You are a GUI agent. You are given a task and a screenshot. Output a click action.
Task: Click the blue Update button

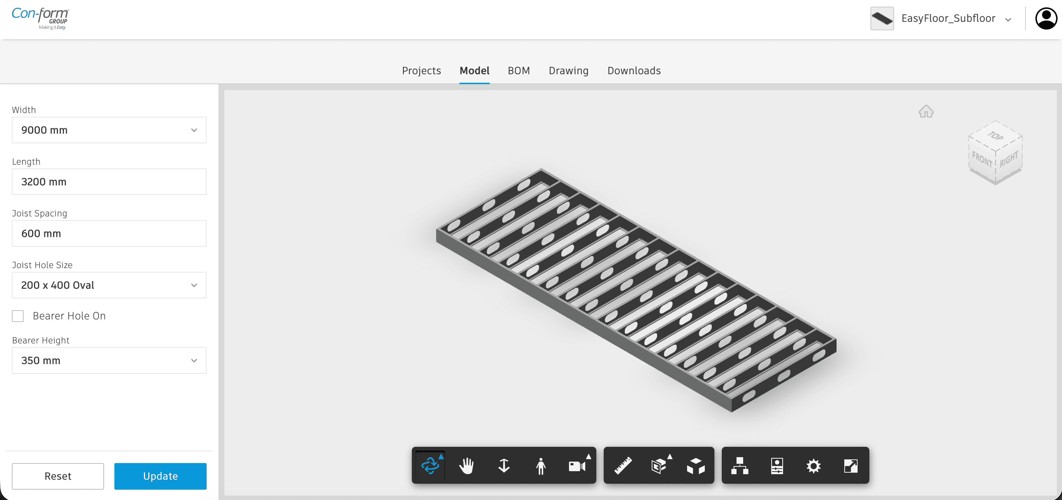tap(161, 476)
